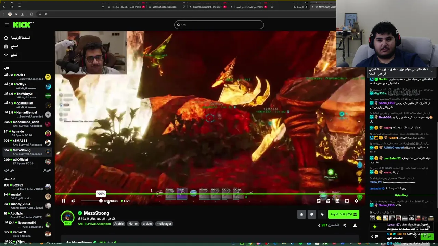
Task: Select maaja1 recommended channel
Action: point(27,196)
